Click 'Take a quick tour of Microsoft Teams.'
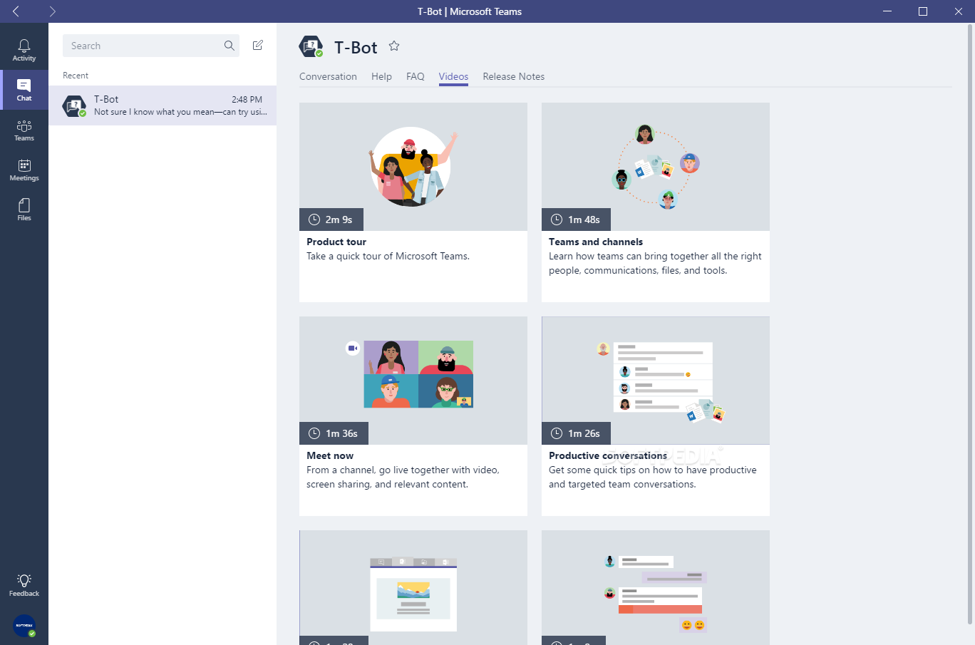Viewport: 975px width, 645px height. (388, 256)
